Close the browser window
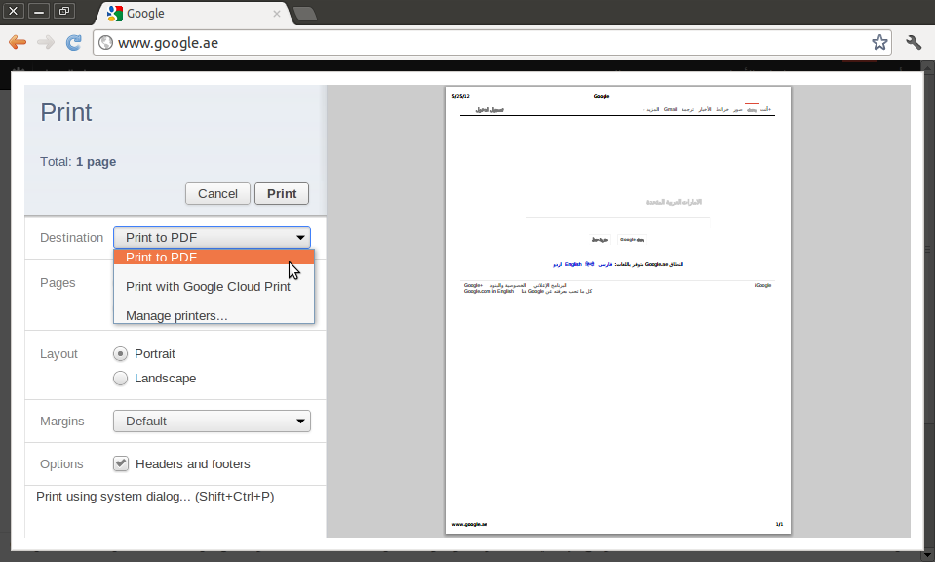 pos(13,11)
